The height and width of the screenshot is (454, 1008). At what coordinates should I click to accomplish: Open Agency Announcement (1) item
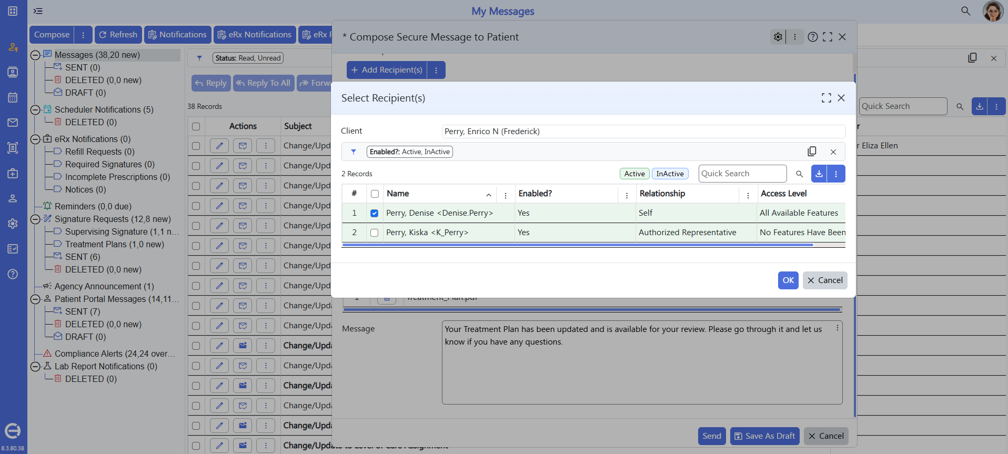[x=104, y=286]
